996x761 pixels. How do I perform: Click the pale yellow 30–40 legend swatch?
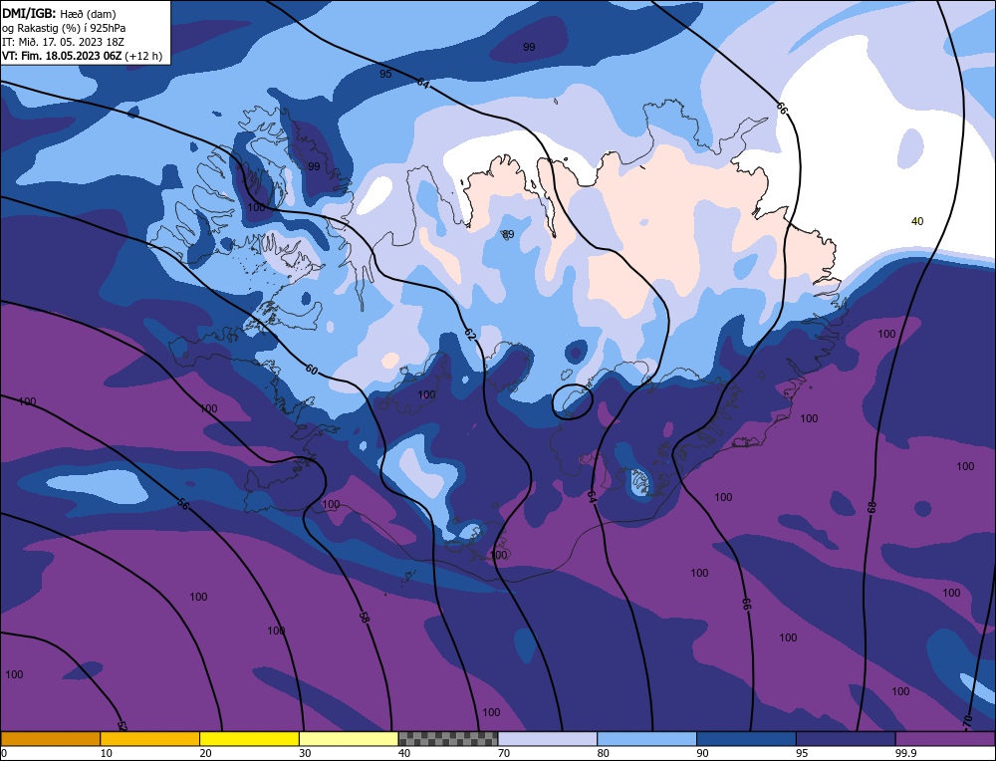tap(349, 739)
